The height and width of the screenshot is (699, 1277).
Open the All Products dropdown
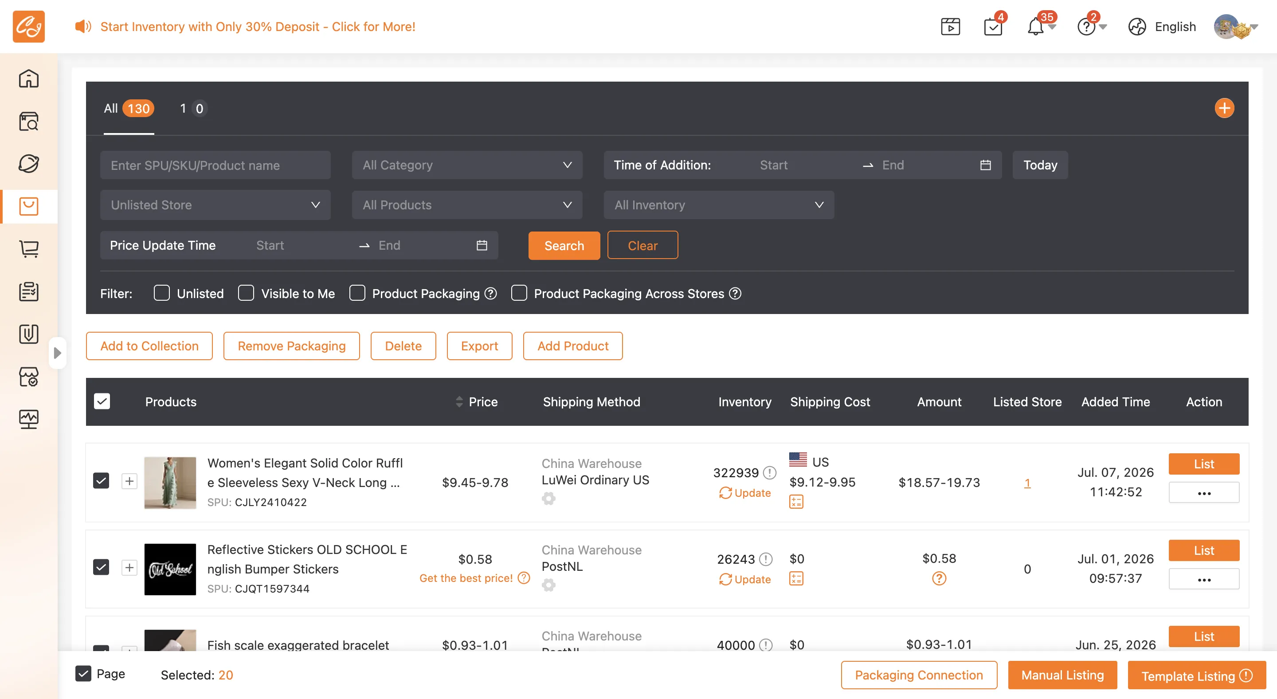tap(467, 205)
